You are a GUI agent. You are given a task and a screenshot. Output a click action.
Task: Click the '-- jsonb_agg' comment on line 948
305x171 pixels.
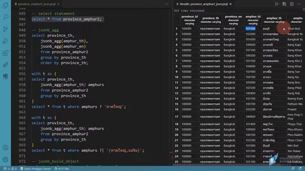pyautogui.click(x=45, y=30)
